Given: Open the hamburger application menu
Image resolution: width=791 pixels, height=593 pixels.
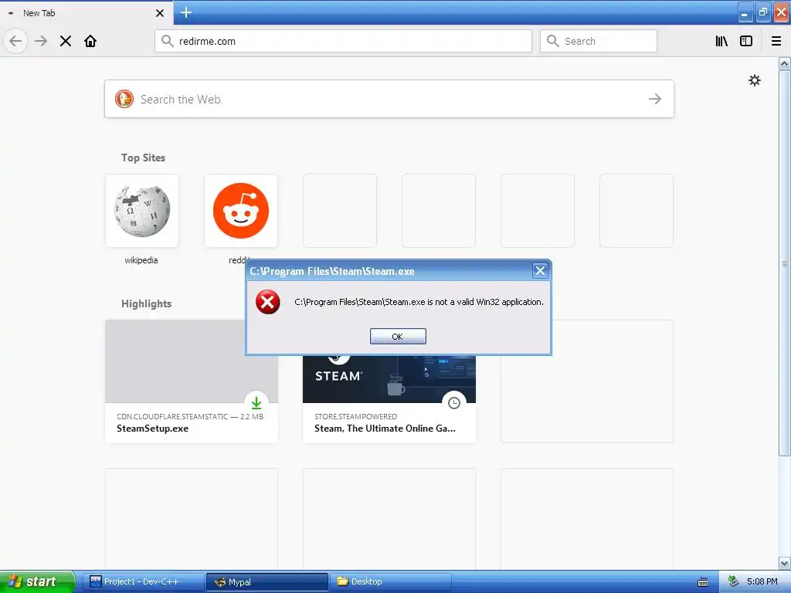Looking at the screenshot, I should [x=776, y=41].
